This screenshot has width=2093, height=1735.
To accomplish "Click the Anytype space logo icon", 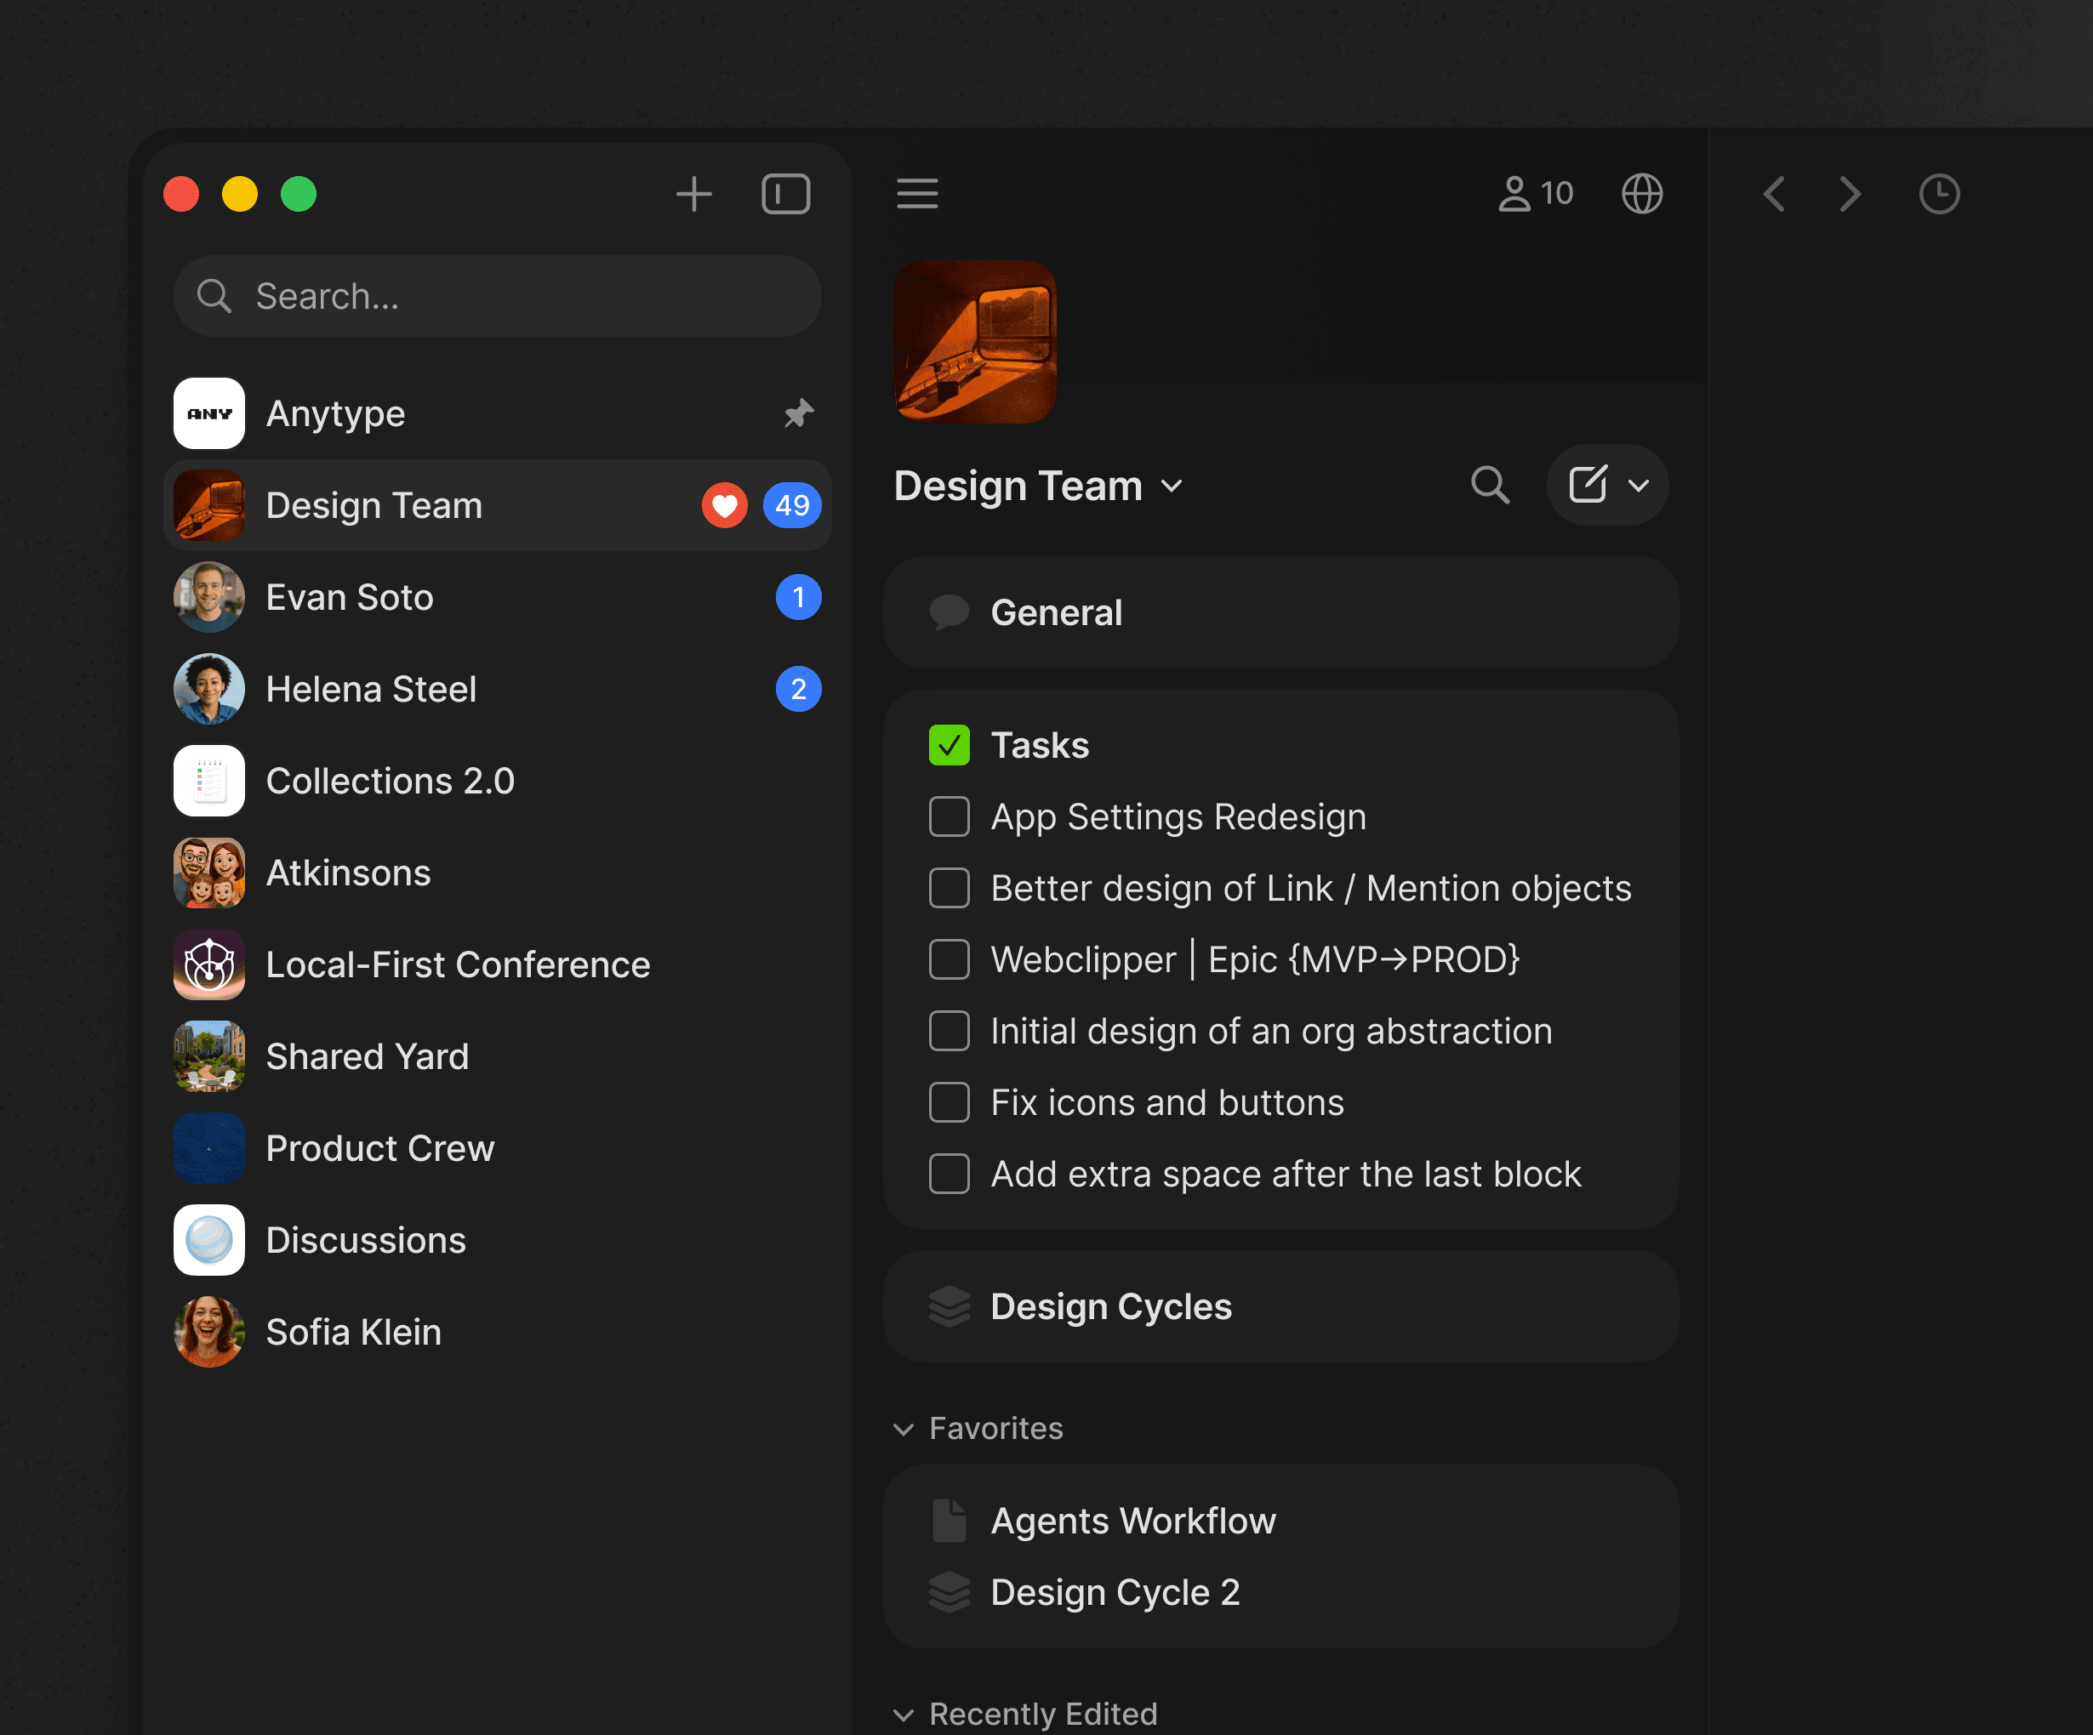I will point(209,412).
